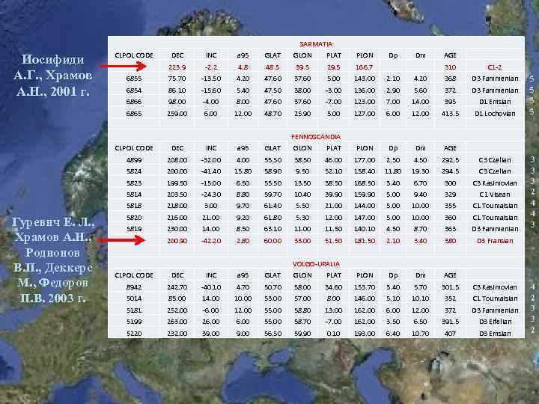Select CLPOL code 6856
Screen dimensions: 539x404
point(134,102)
